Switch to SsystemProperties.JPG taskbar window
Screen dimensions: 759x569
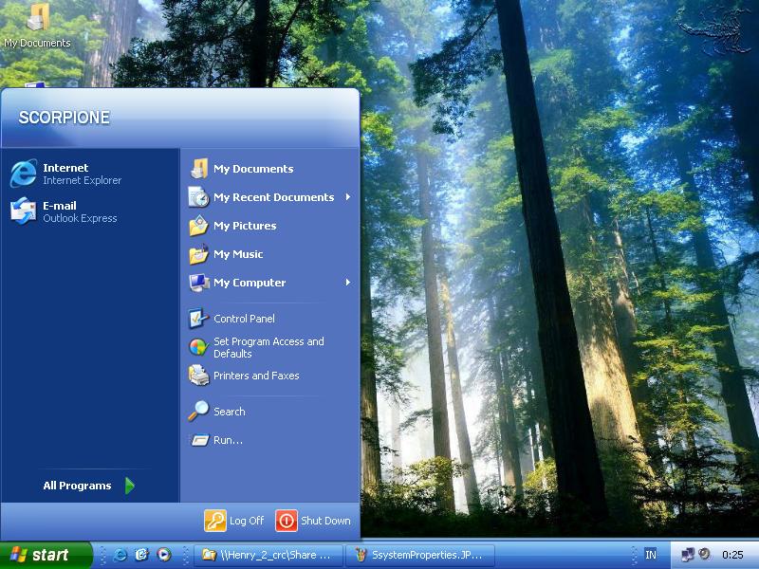[x=418, y=555]
